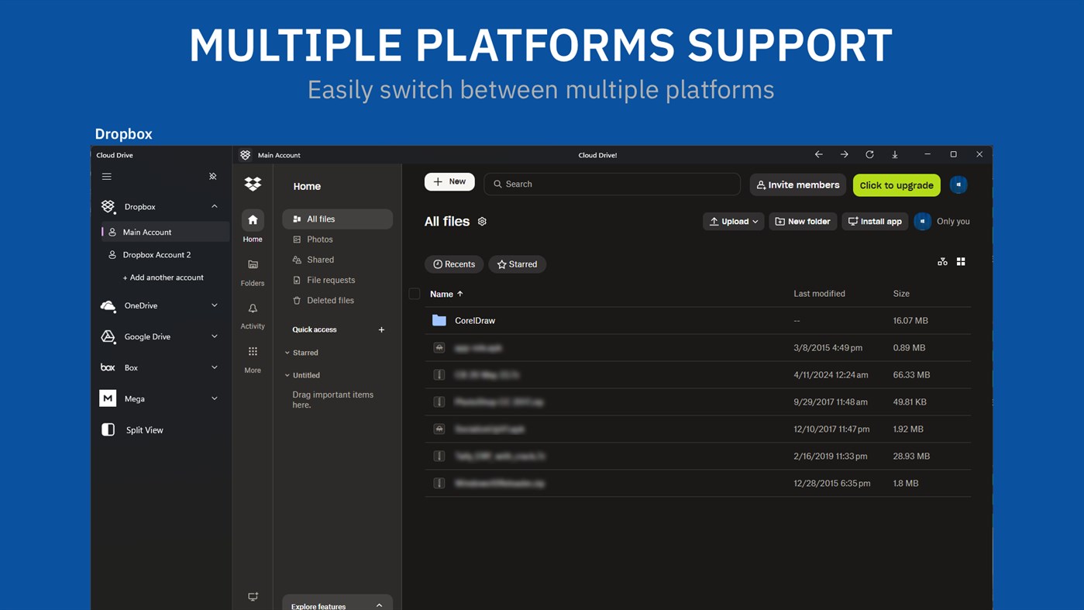Image resolution: width=1084 pixels, height=610 pixels.
Task: Collapse the Dropbox accounts section
Action: (x=215, y=206)
